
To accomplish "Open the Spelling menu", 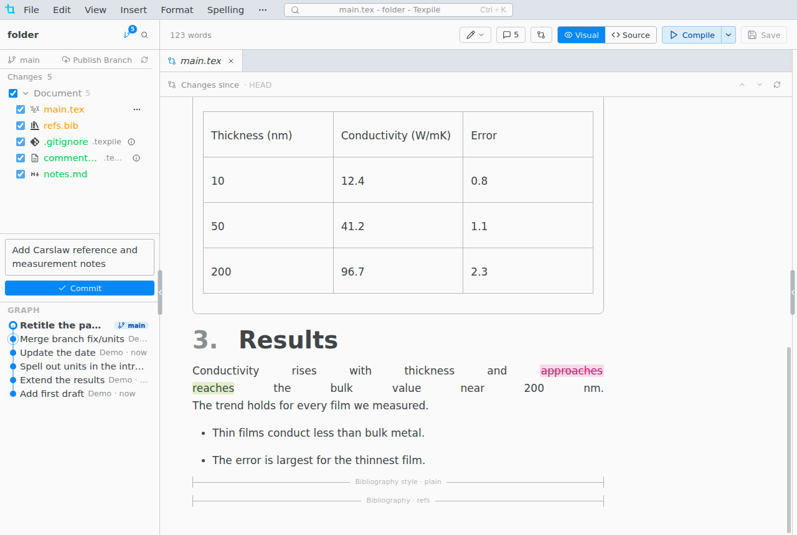I will (x=225, y=10).
